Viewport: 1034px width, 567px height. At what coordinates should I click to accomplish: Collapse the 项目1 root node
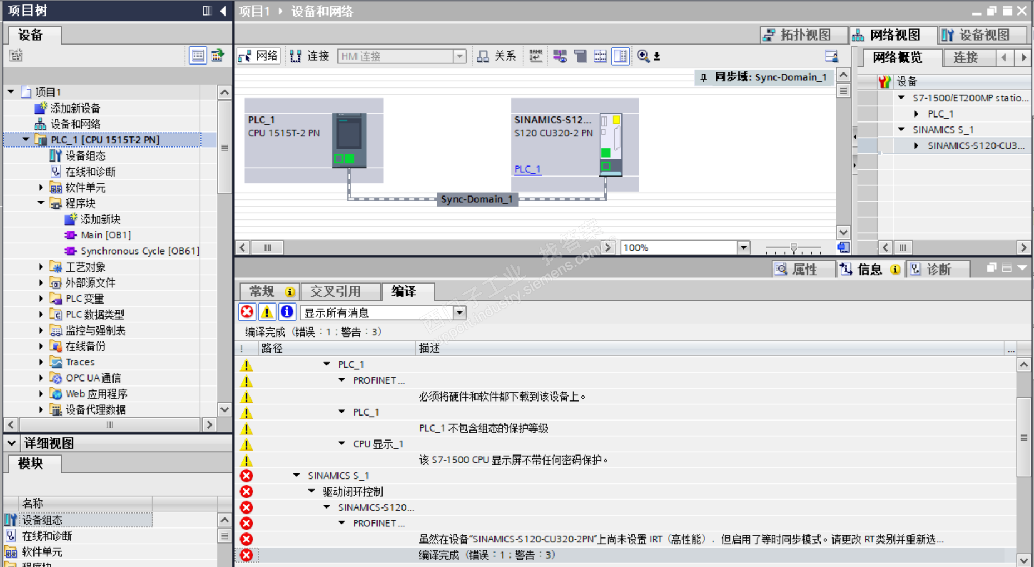[x=11, y=92]
